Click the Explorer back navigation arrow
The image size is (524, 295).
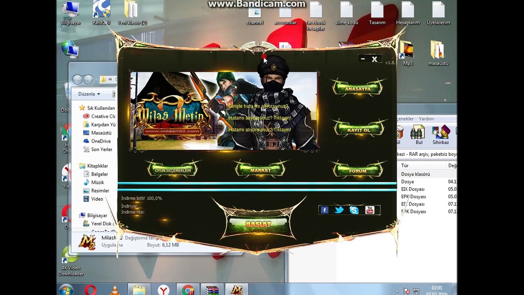pos(77,79)
